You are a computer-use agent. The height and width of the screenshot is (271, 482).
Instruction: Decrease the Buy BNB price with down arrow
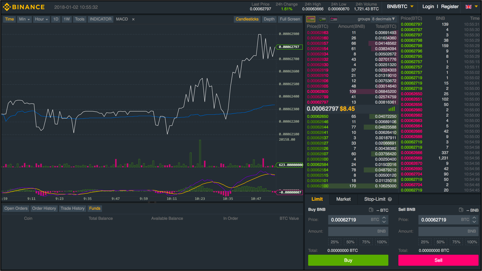coord(384,222)
